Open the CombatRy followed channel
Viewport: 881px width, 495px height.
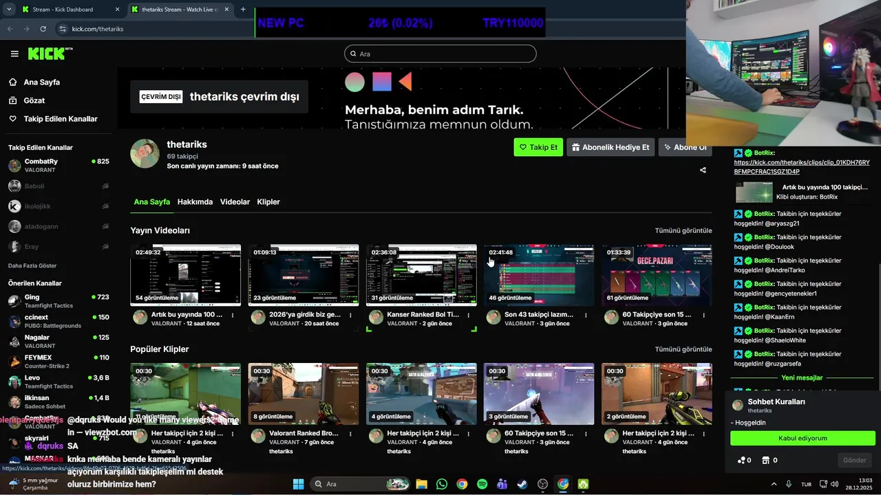59,165
